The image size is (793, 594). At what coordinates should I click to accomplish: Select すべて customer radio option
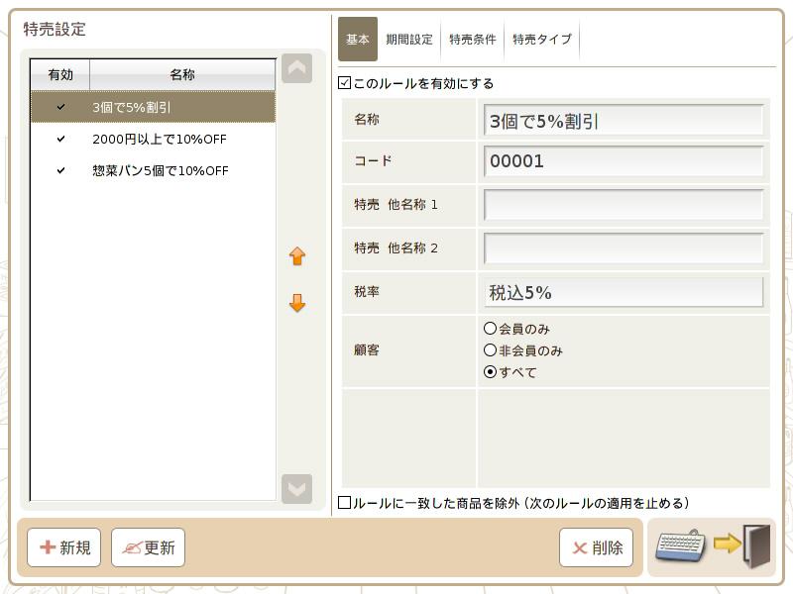click(490, 372)
